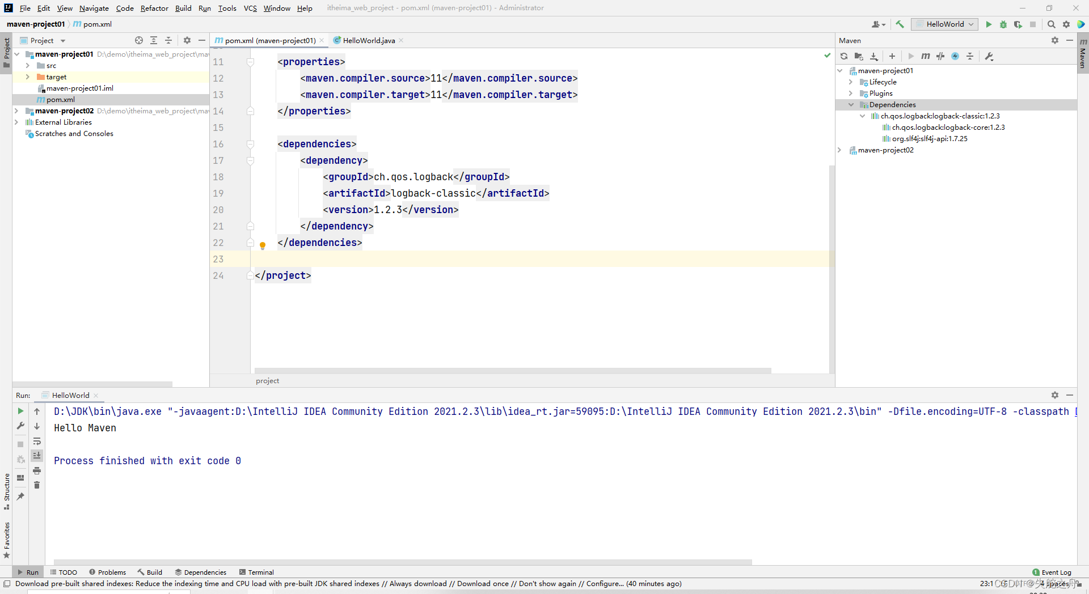
Task: Toggle soft-wrap in Run console
Action: [37, 441]
